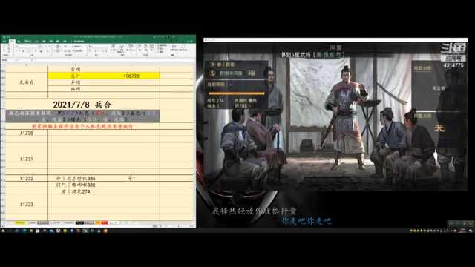Click the round leader badge beside 君 | 提笔
Viewport: 475px width, 267px height.
pyautogui.click(x=212, y=65)
